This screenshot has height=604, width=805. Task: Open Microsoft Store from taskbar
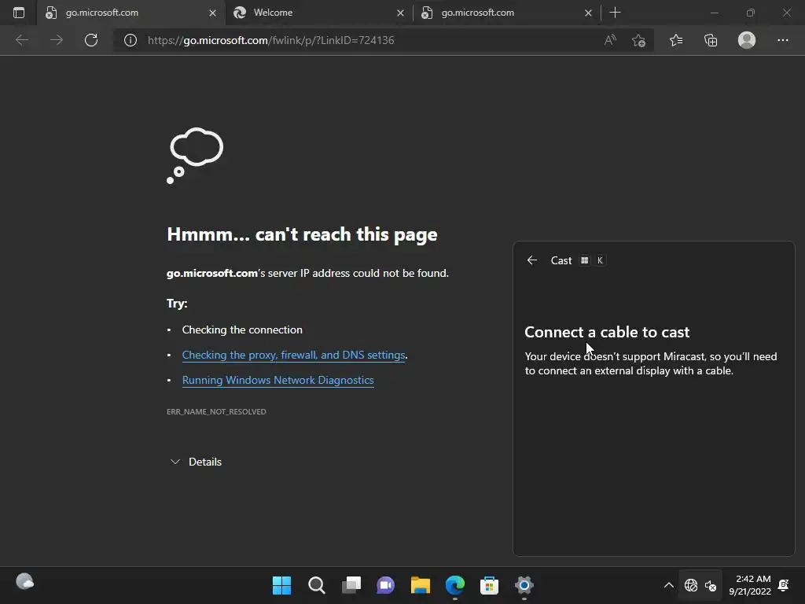(489, 585)
